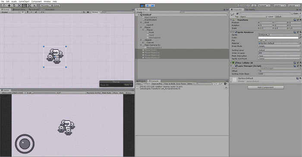The width and height of the screenshot is (302, 157).
Task: Open Layer dropdown in Inspector
Action: [x=288, y=17]
